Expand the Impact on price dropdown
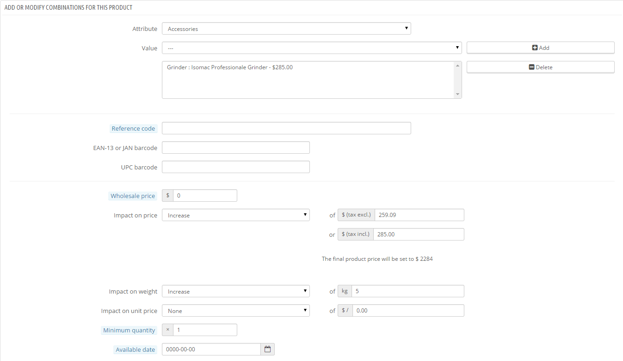 click(x=236, y=215)
